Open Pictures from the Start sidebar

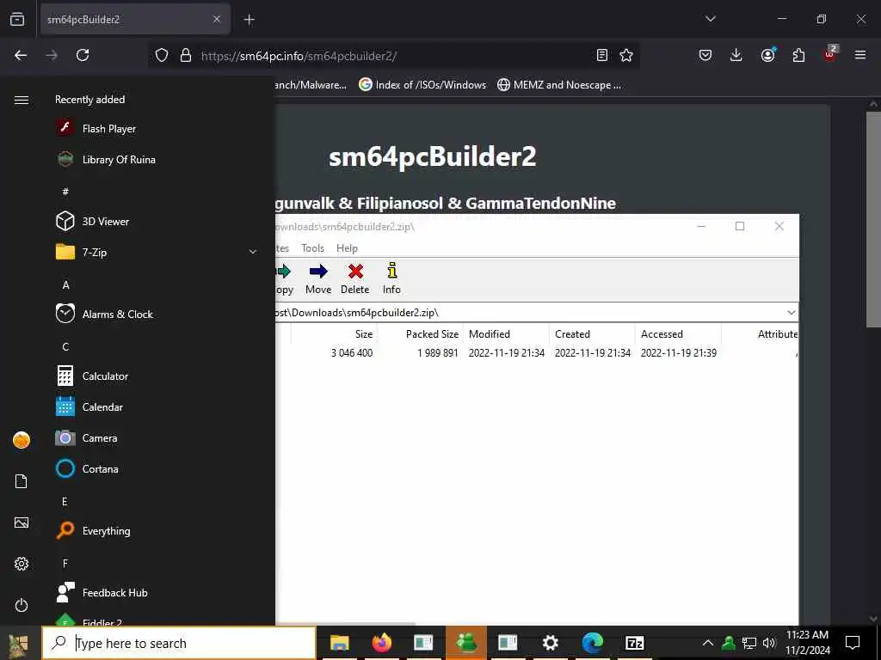point(22,522)
